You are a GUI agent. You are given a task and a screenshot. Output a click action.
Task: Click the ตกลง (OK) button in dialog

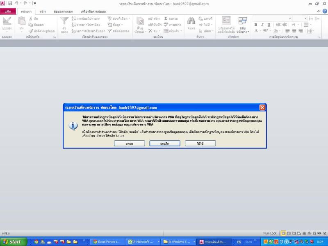pos(129,143)
